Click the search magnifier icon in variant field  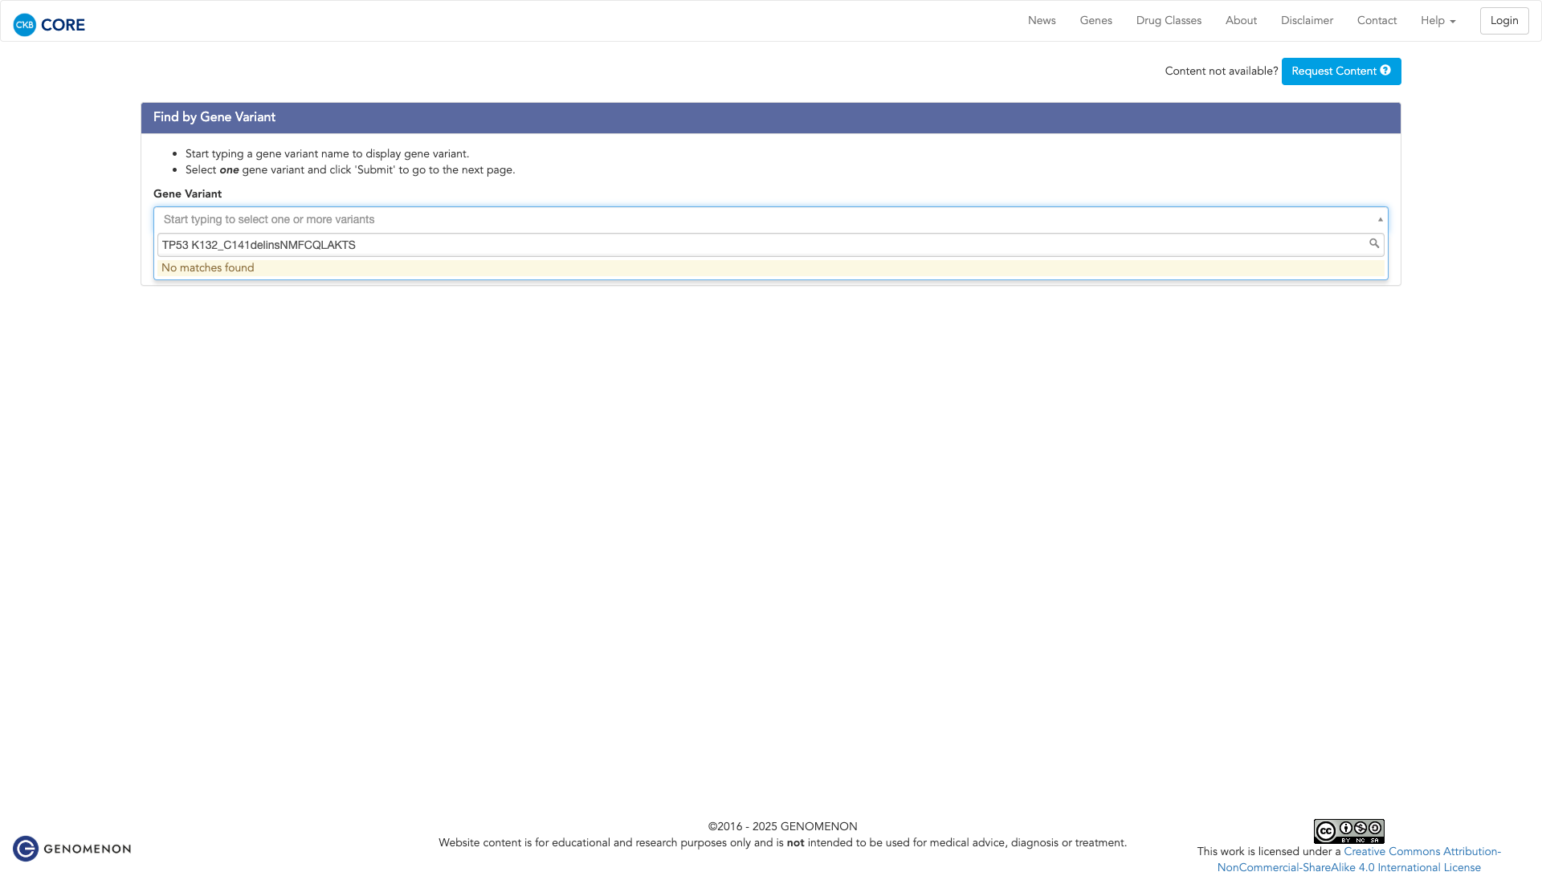pos(1374,243)
